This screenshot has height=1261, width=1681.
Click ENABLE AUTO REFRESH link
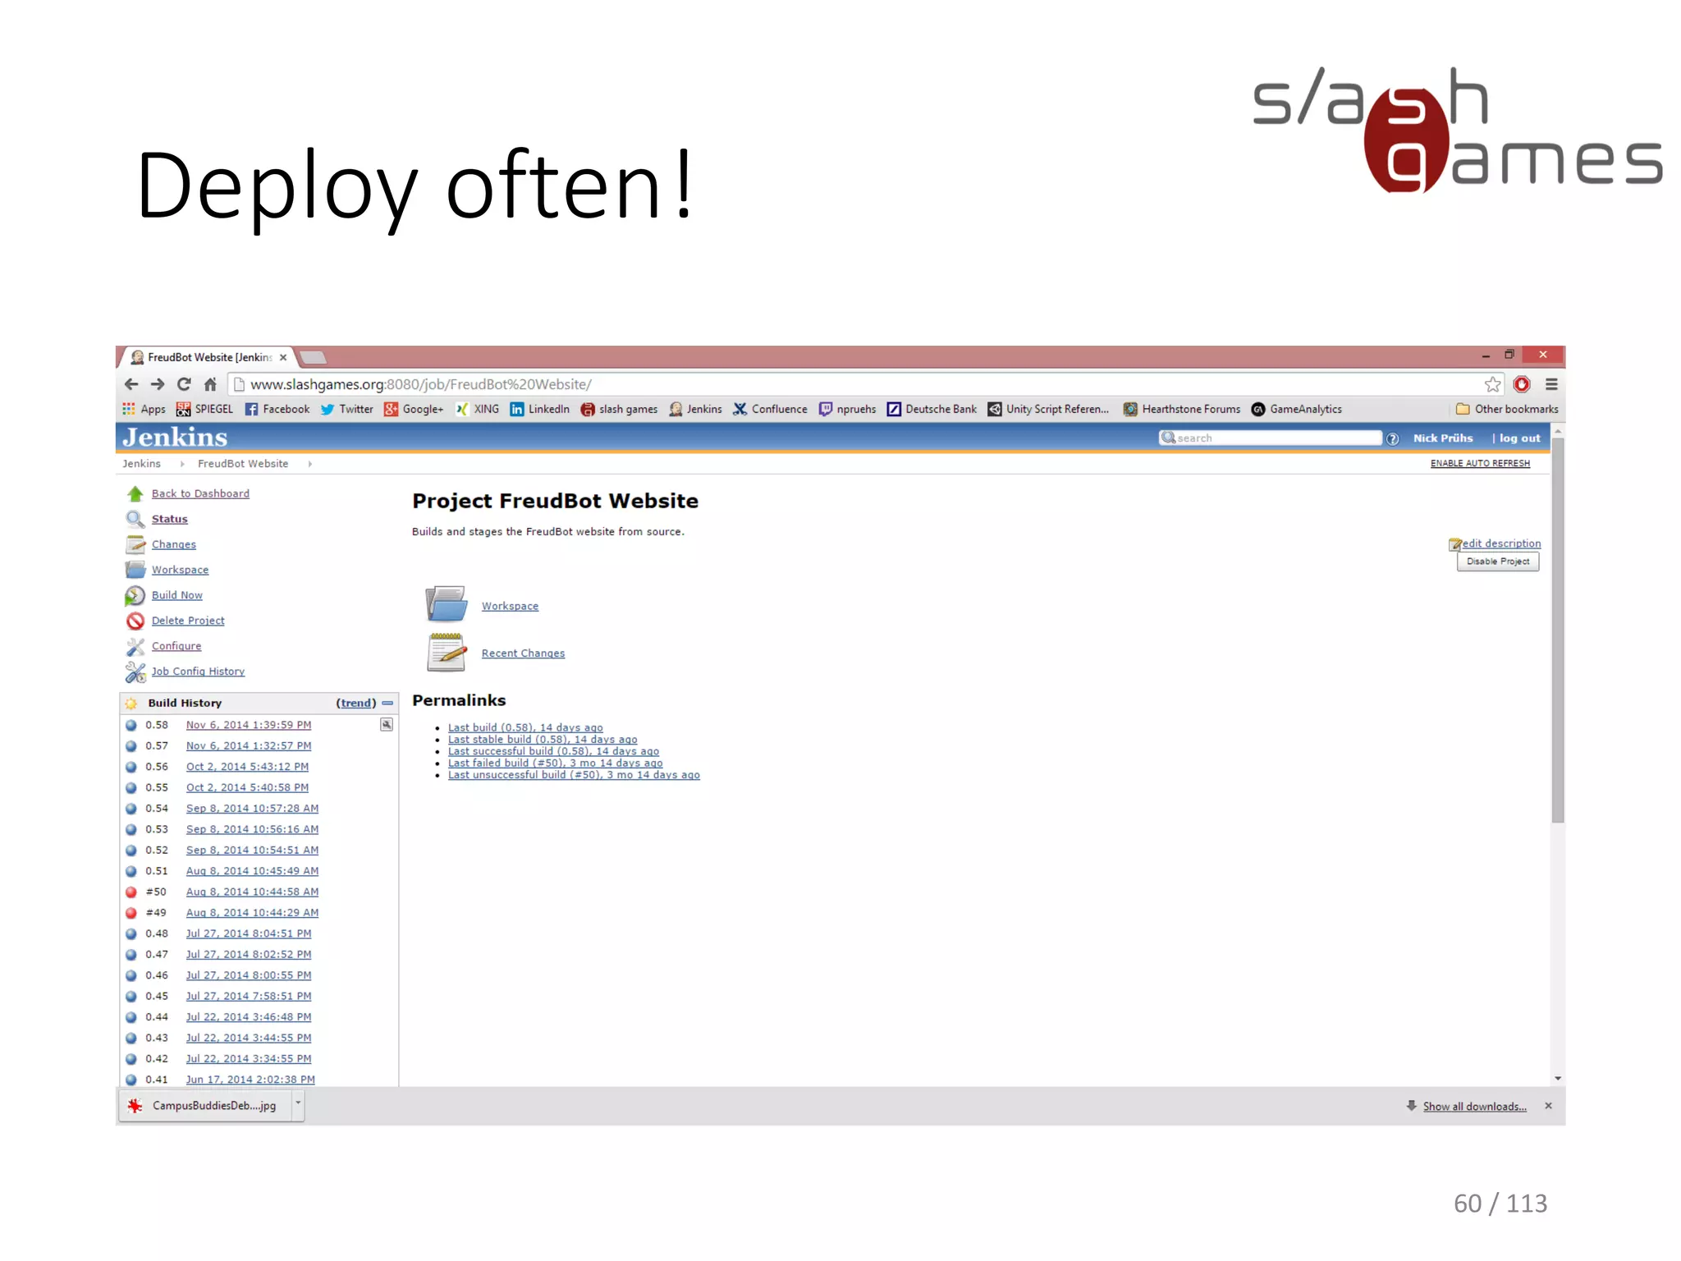(1480, 464)
